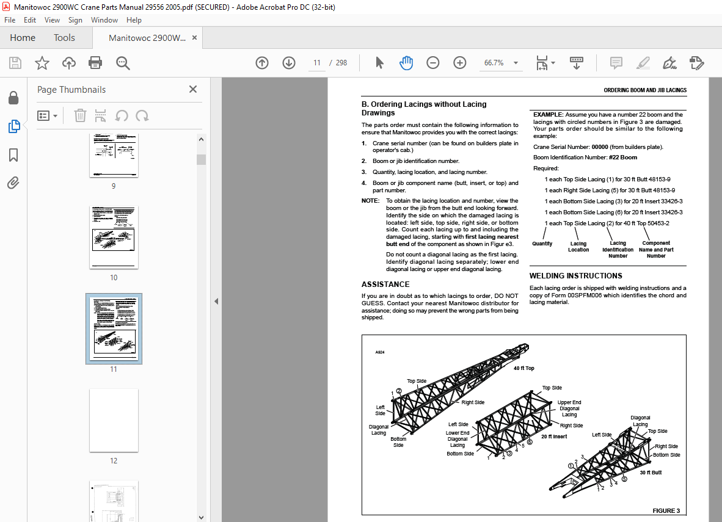Go to next page arrow

tap(289, 63)
